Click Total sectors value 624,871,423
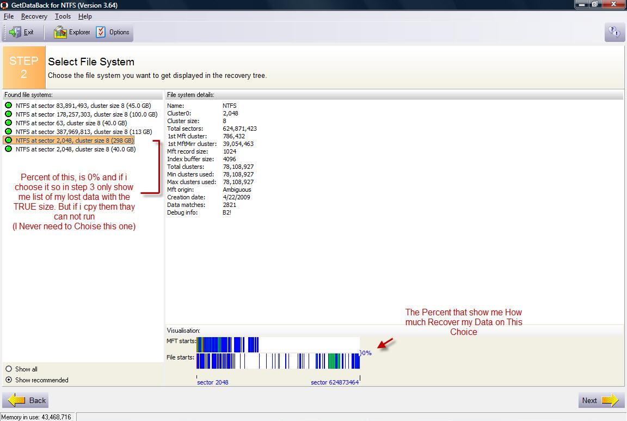627x421 pixels. (239, 129)
